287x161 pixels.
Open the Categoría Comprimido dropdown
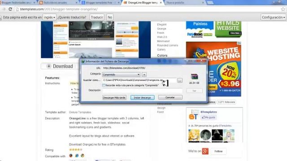(x=121, y=75)
